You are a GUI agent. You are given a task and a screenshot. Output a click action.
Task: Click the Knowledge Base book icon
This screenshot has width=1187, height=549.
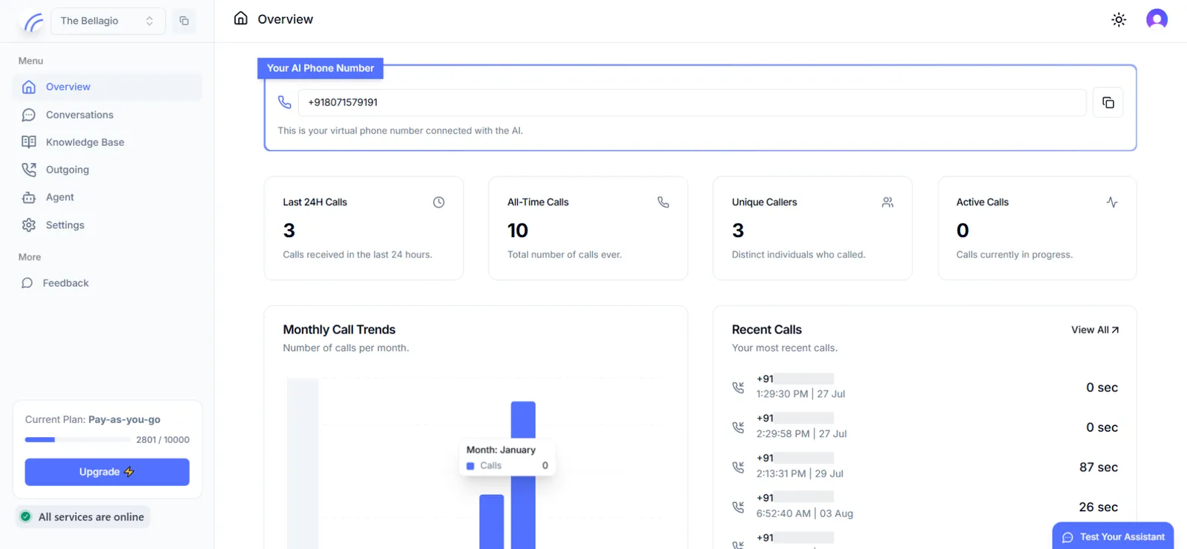[29, 142]
